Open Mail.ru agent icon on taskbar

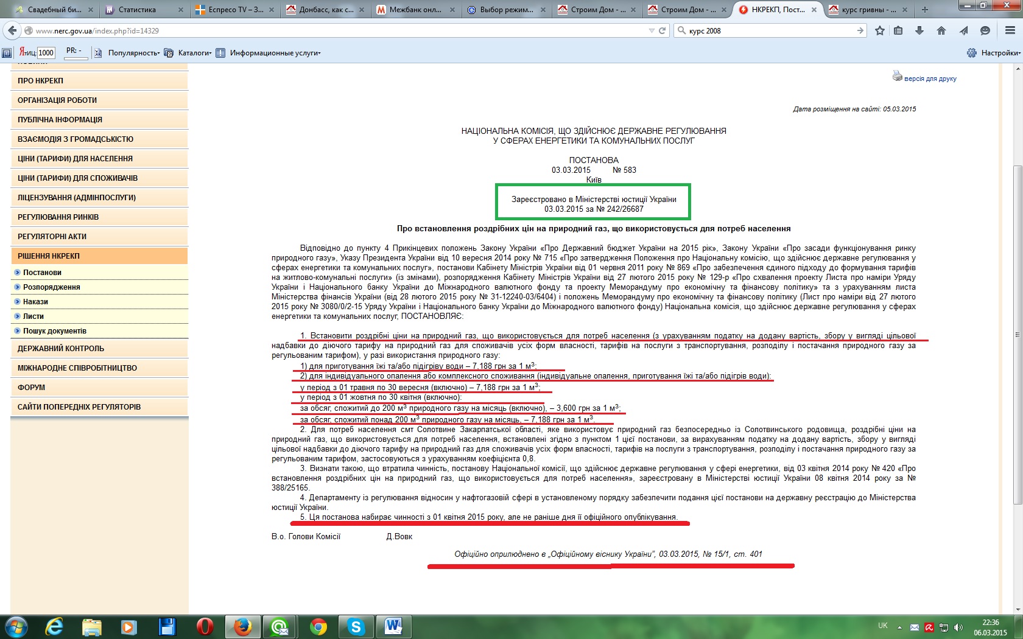tap(280, 627)
